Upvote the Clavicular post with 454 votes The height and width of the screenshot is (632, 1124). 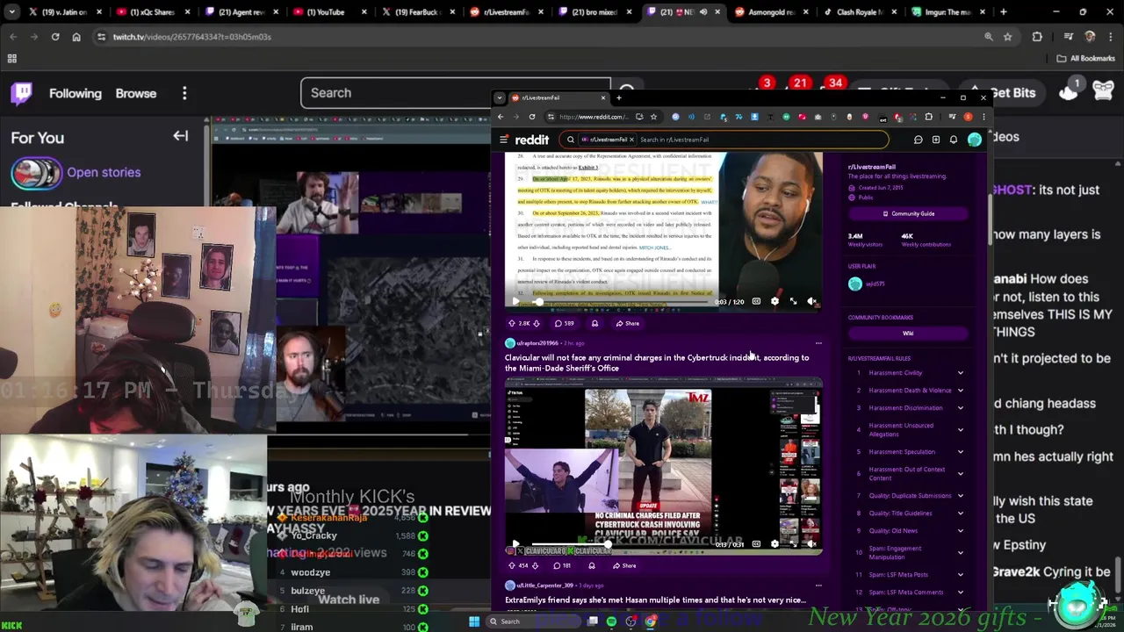click(x=512, y=565)
